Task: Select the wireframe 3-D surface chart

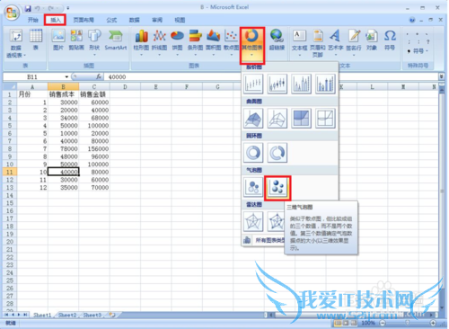Action: (x=277, y=119)
